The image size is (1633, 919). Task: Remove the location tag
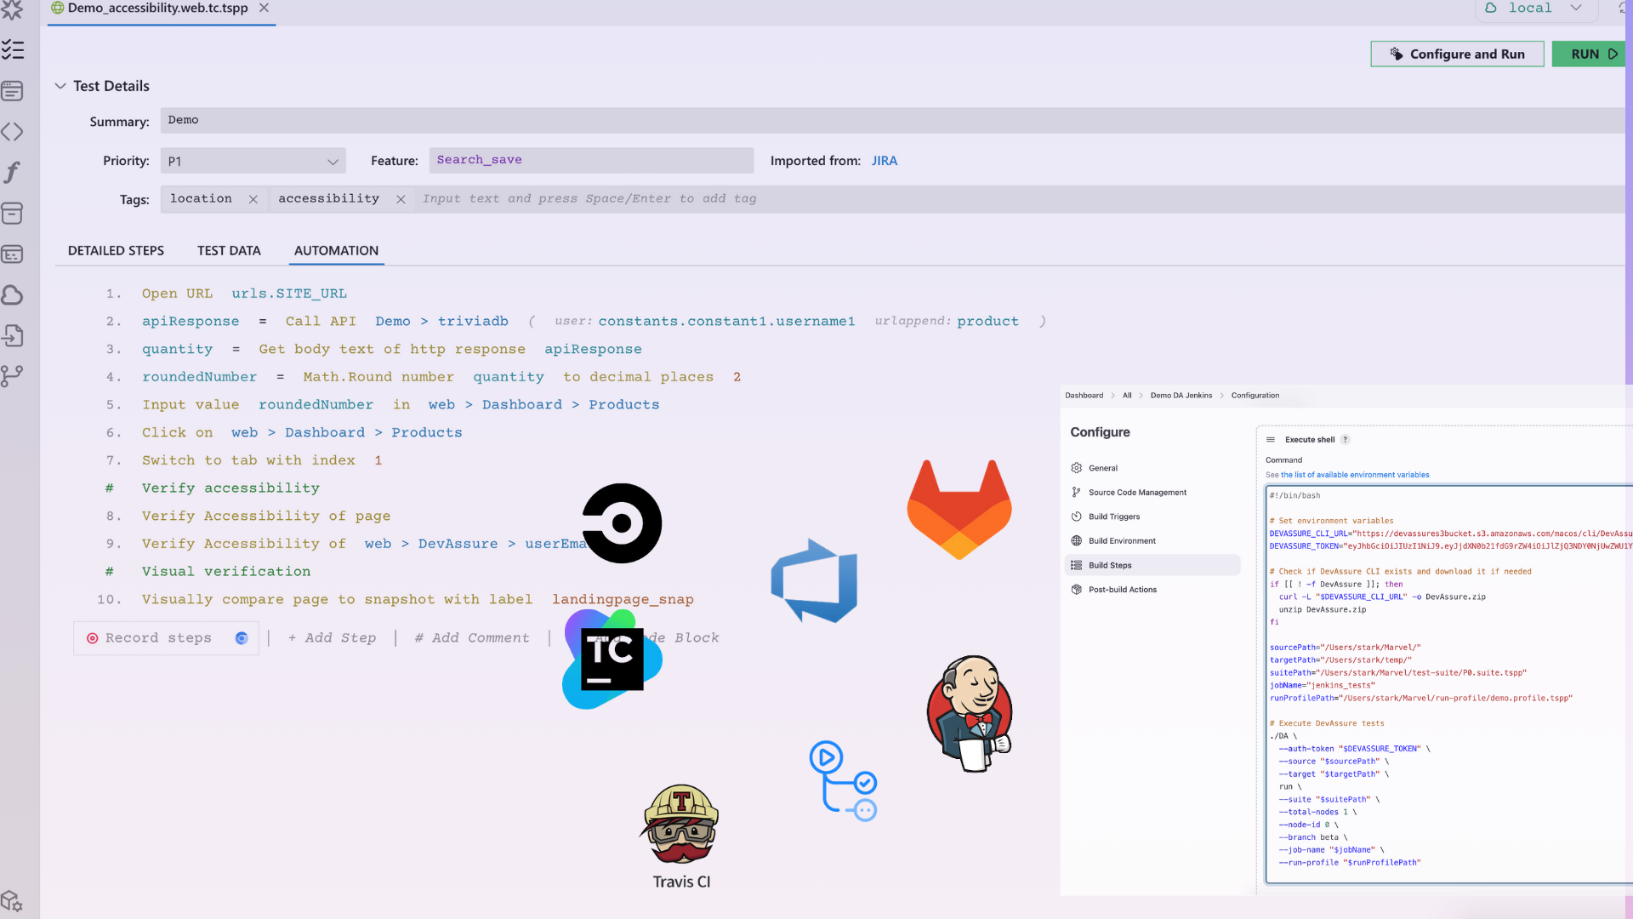pyautogui.click(x=253, y=199)
